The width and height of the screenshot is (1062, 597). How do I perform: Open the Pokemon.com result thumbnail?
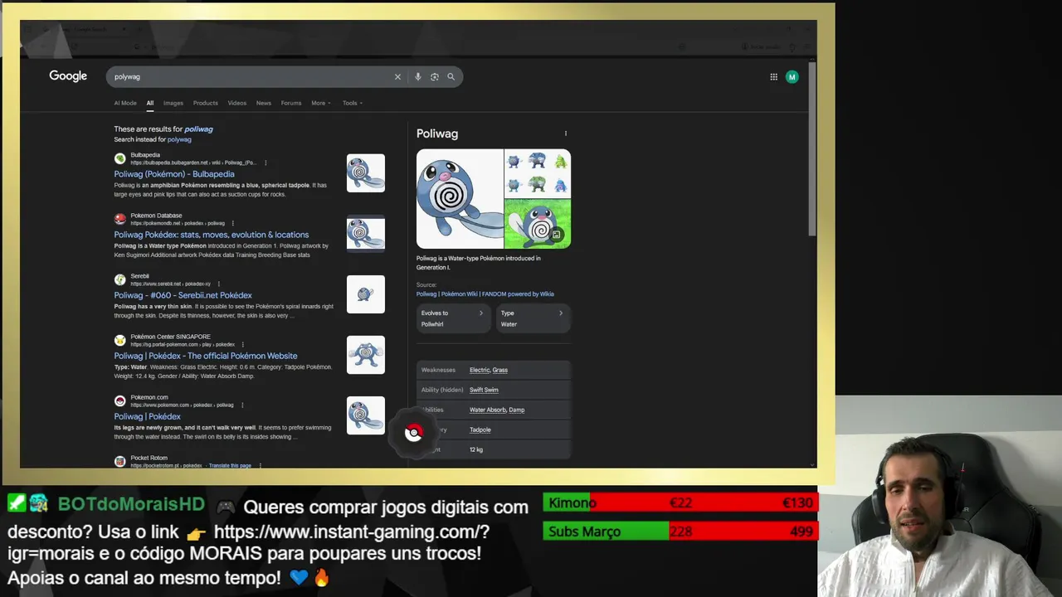pyautogui.click(x=366, y=415)
